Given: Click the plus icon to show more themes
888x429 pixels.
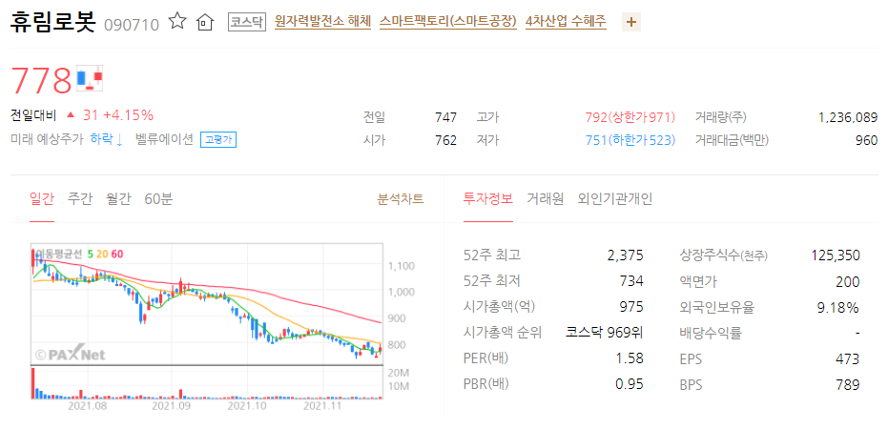Looking at the screenshot, I should point(631,23).
